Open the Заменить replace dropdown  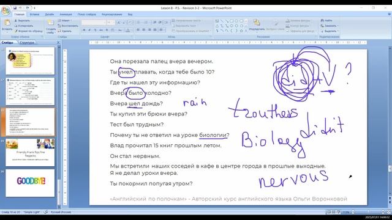coord(330,26)
